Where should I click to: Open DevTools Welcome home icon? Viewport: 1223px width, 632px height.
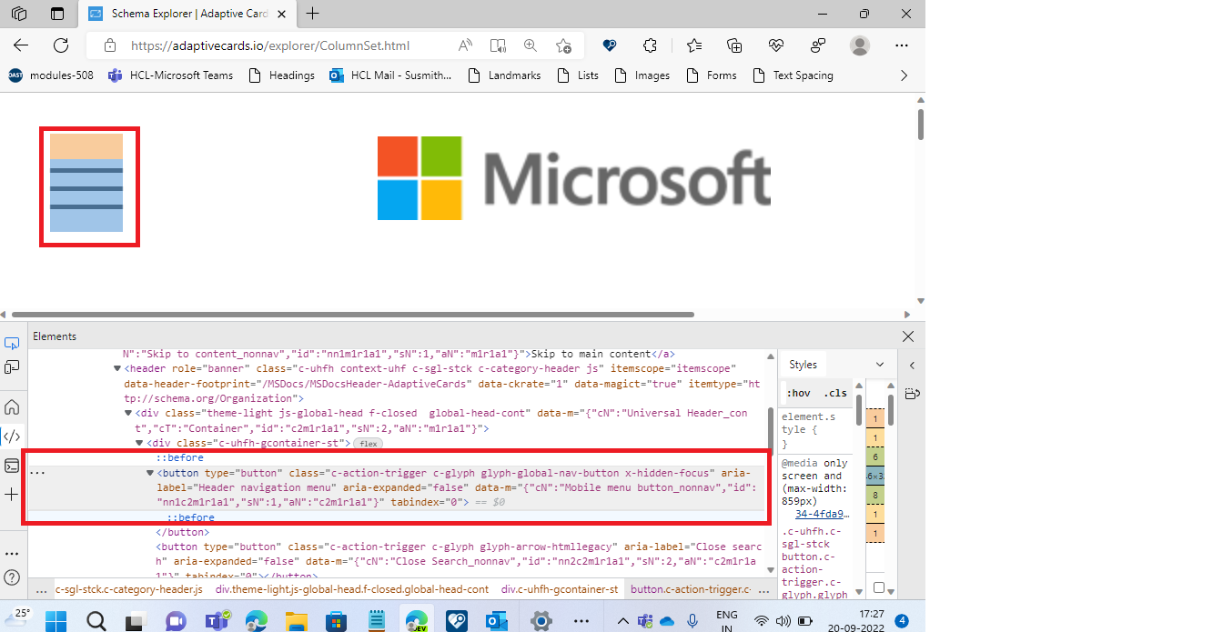point(12,406)
